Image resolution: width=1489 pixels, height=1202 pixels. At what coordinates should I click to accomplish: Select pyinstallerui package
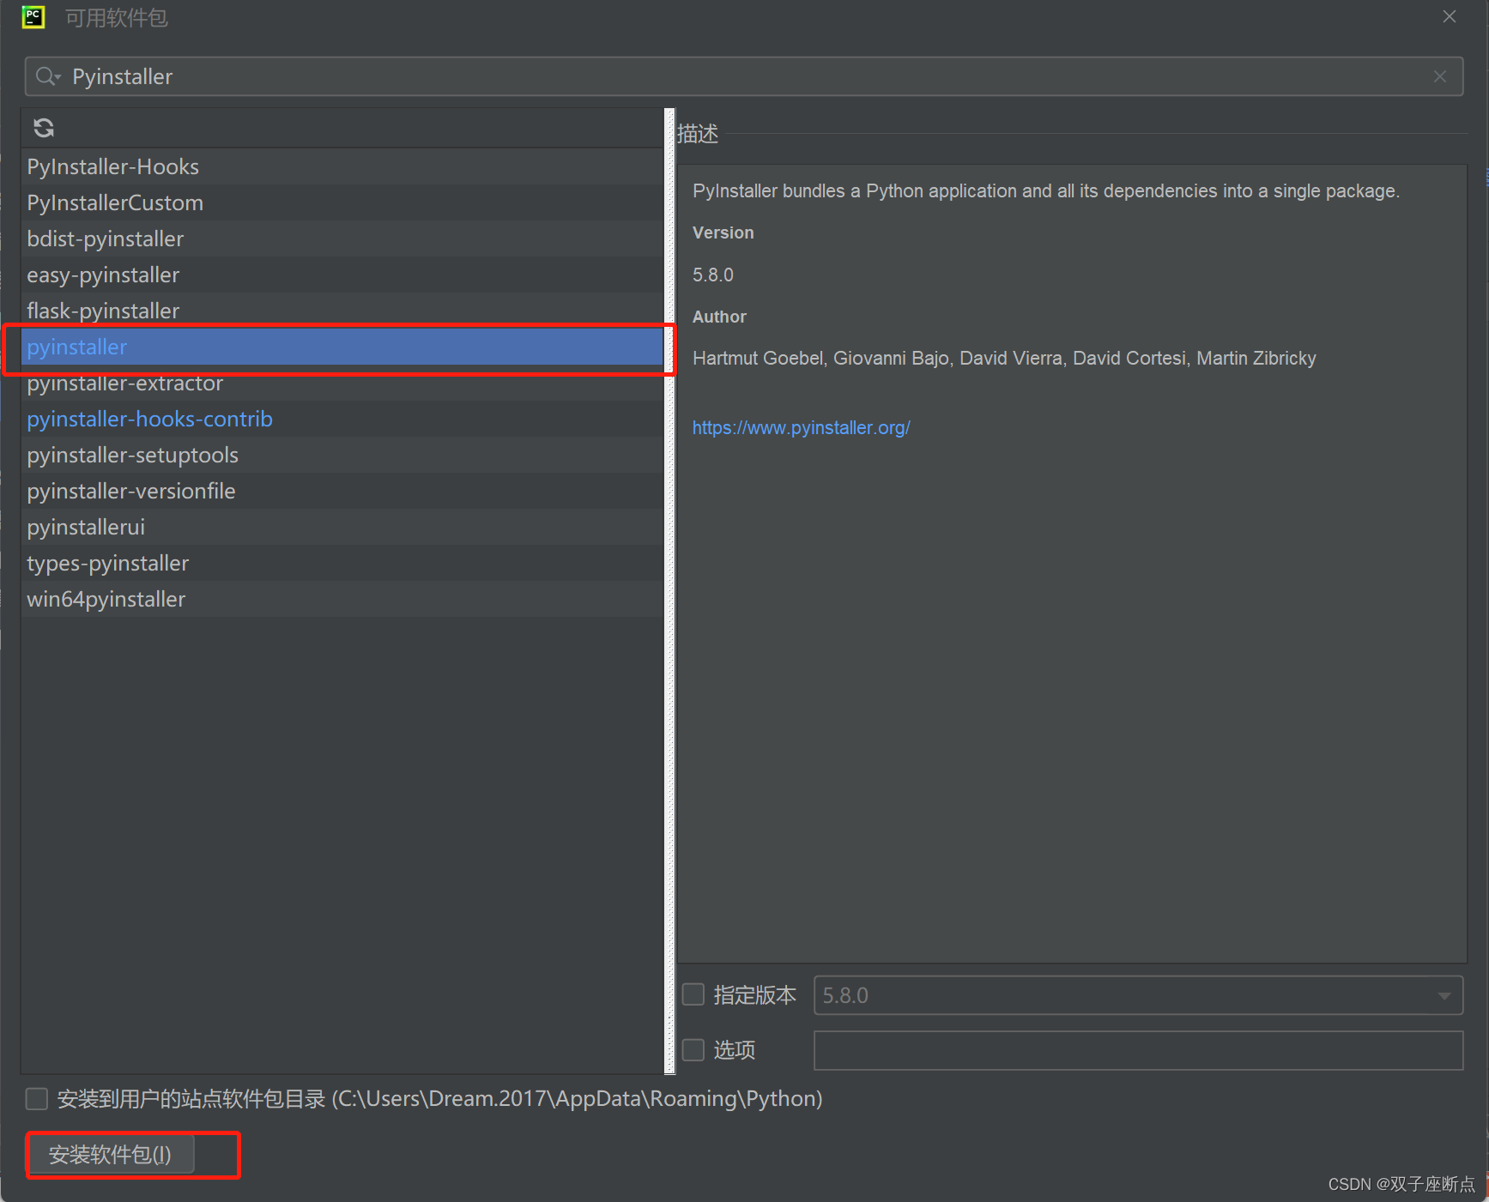(342, 527)
